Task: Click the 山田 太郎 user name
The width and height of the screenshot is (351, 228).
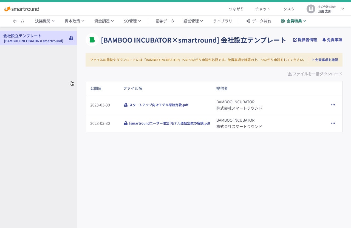Action: coord(324,11)
